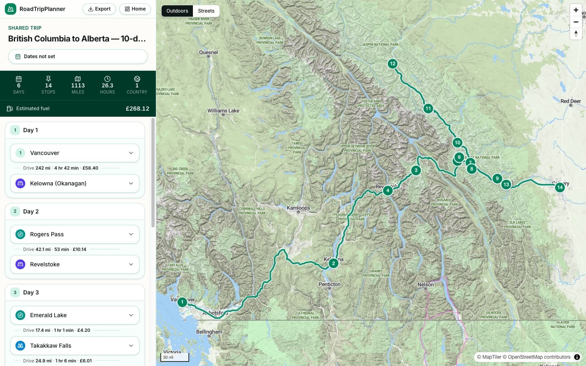
Task: Zoom in on the map
Action: pyautogui.click(x=576, y=10)
